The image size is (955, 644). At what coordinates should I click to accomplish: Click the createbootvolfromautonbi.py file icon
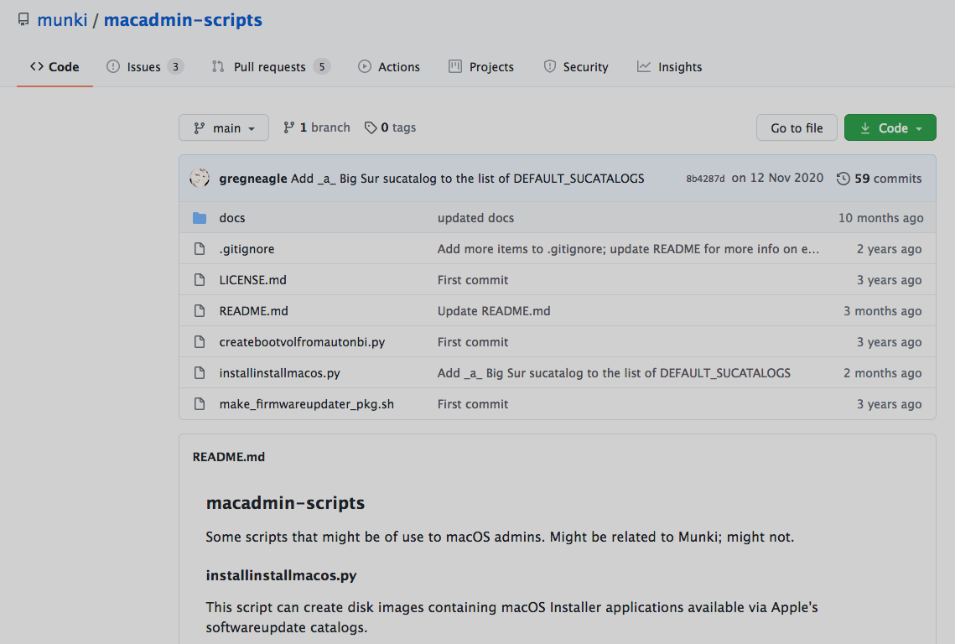pyautogui.click(x=200, y=342)
